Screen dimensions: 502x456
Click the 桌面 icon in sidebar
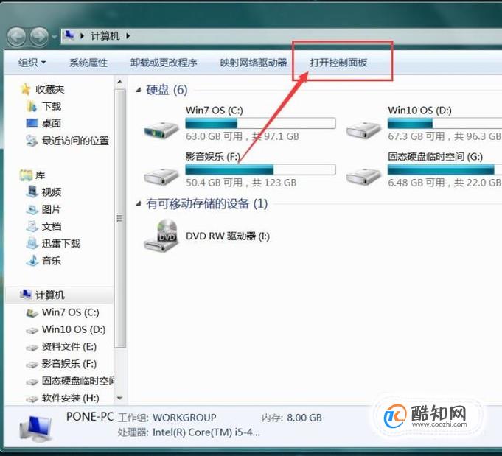click(32, 123)
